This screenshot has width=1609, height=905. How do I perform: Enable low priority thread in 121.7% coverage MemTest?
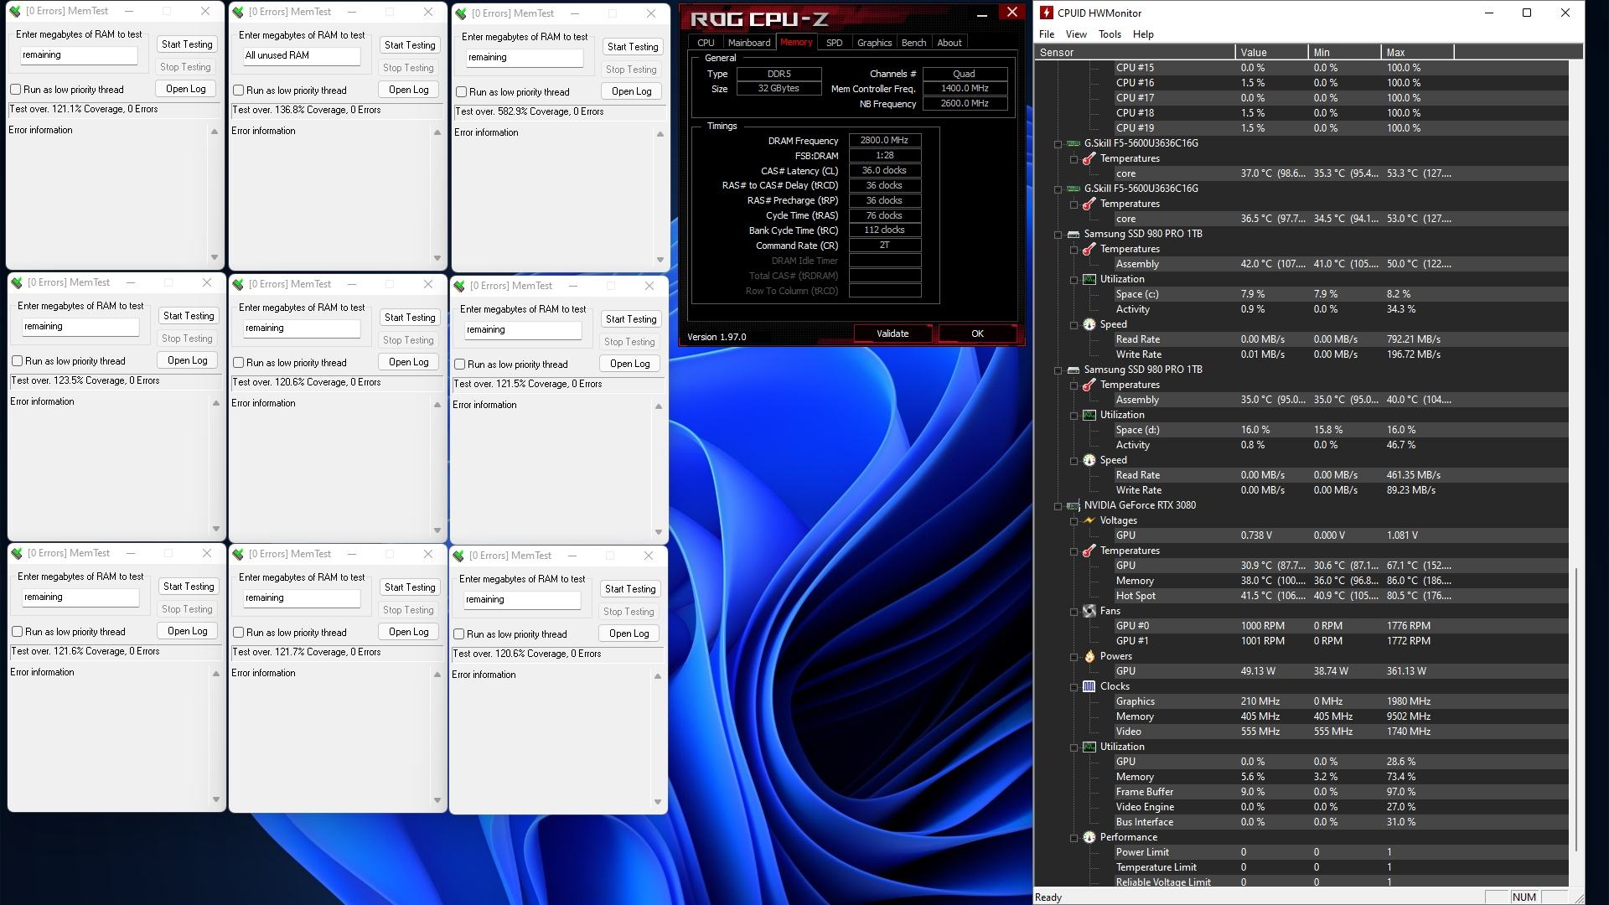click(x=239, y=633)
